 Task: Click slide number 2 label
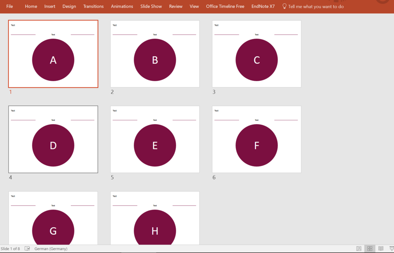(x=112, y=92)
